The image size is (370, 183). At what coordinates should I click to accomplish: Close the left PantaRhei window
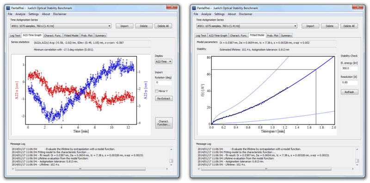click(x=172, y=7)
